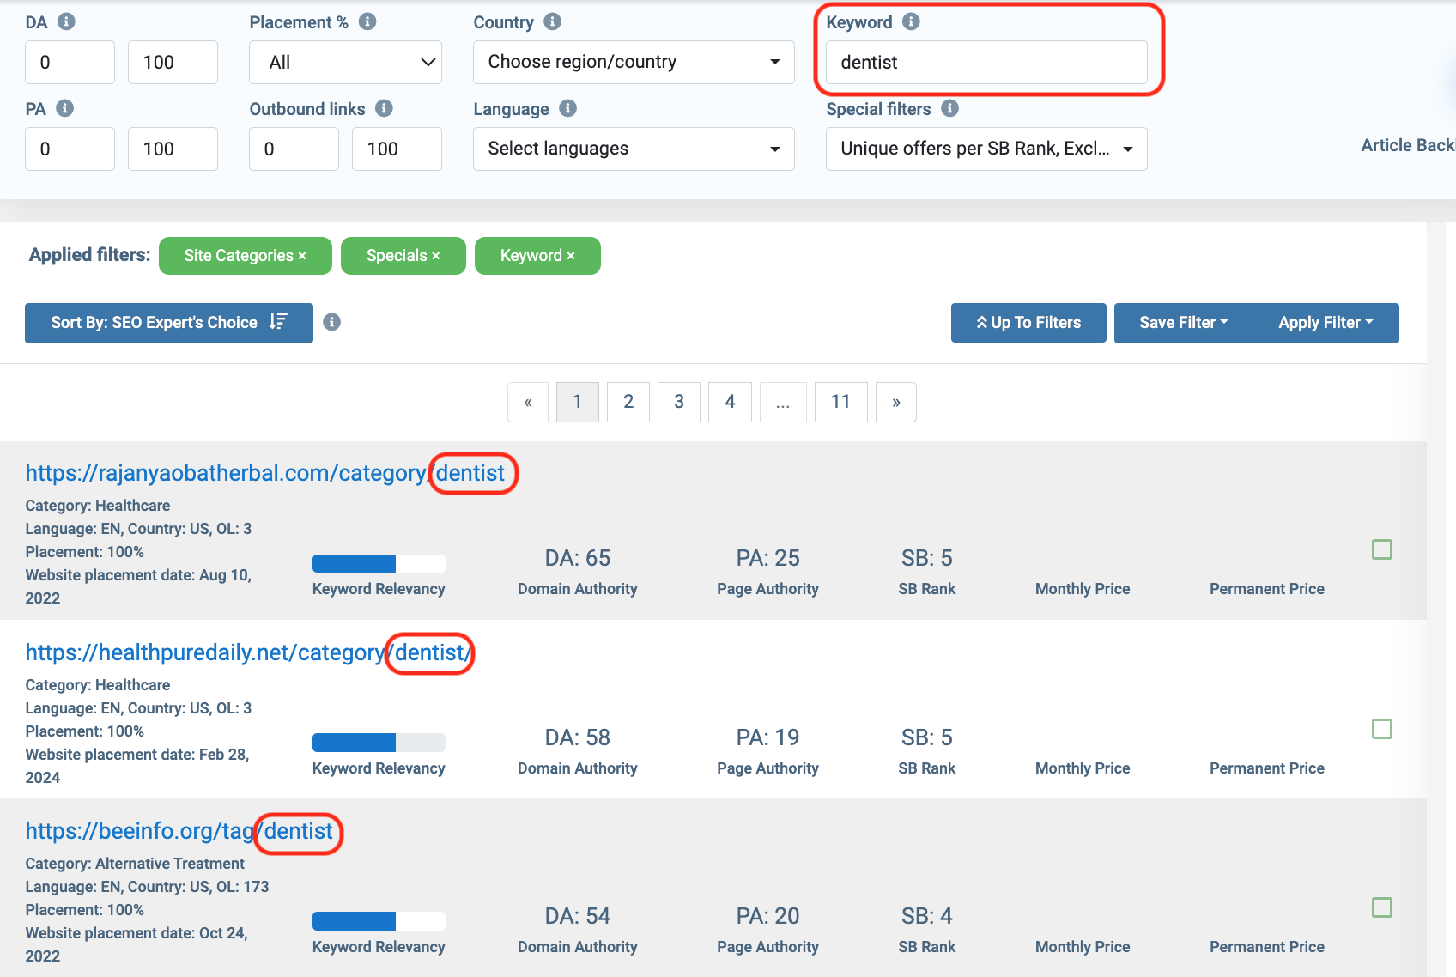This screenshot has height=977, width=1456.
Task: Remove the Specials applied filter
Action: click(x=436, y=256)
